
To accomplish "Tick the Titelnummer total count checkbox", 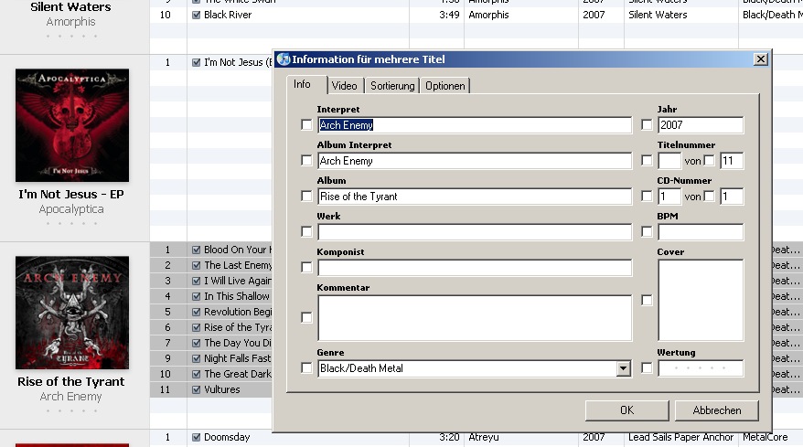I will [x=710, y=161].
